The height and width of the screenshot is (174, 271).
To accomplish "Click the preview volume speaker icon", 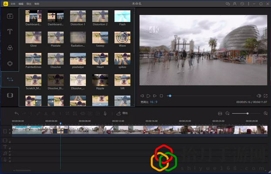I will 259,96.
